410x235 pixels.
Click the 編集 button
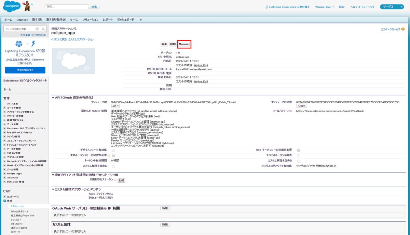[164, 44]
